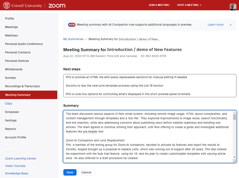Click 'Zoom AI Companion and Leris Replacement' heading
Screen dimensions: 239x178
point(95,140)
